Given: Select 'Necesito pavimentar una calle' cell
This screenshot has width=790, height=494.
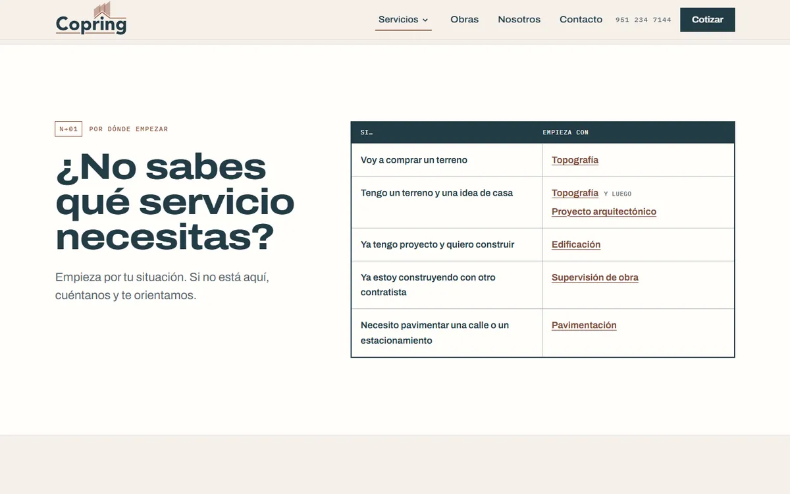Looking at the screenshot, I should (446, 333).
